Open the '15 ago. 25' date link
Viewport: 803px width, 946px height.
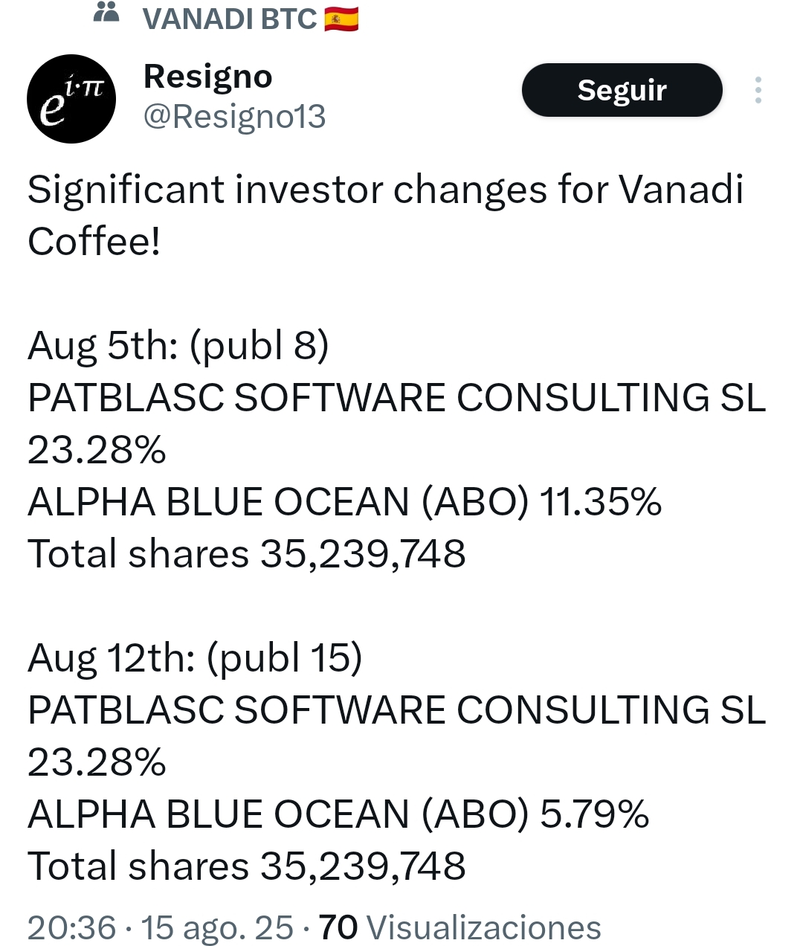point(217,927)
